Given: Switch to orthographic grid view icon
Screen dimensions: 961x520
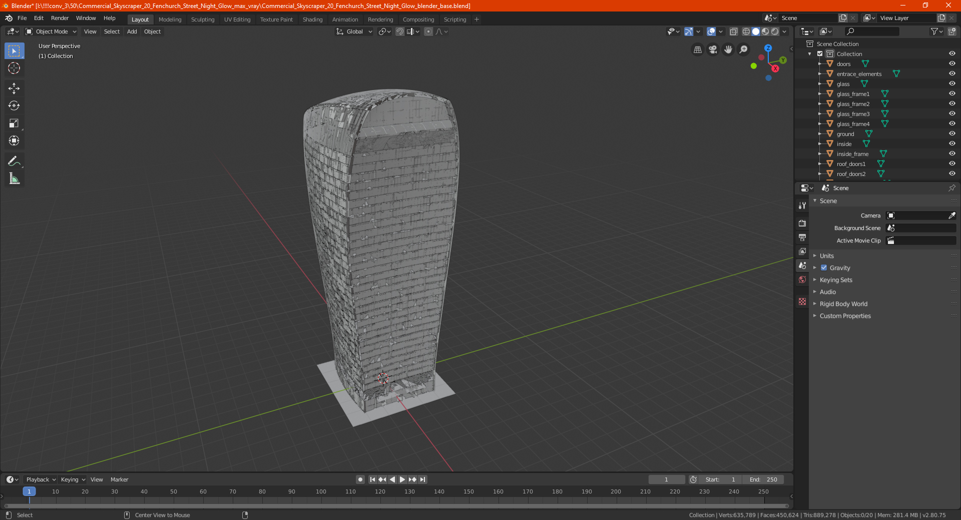Looking at the screenshot, I should click(697, 49).
